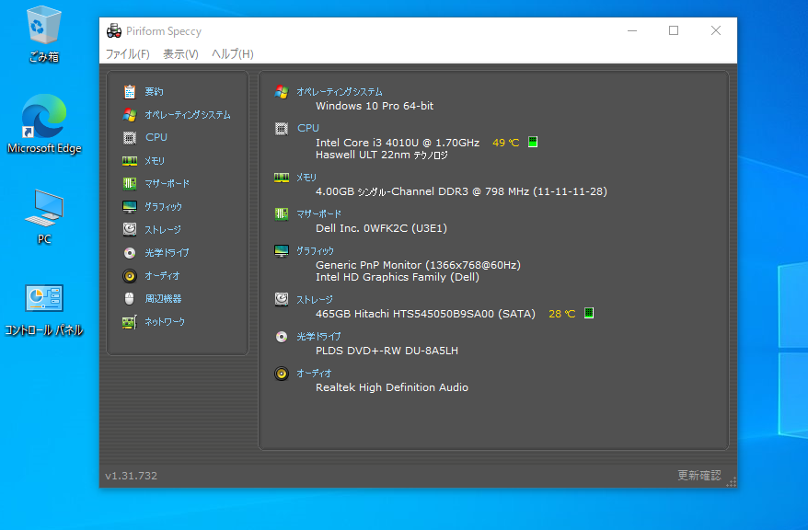The image size is (808, 530).
Task: Open the メモリ heading link in summary
Action: pos(306,178)
